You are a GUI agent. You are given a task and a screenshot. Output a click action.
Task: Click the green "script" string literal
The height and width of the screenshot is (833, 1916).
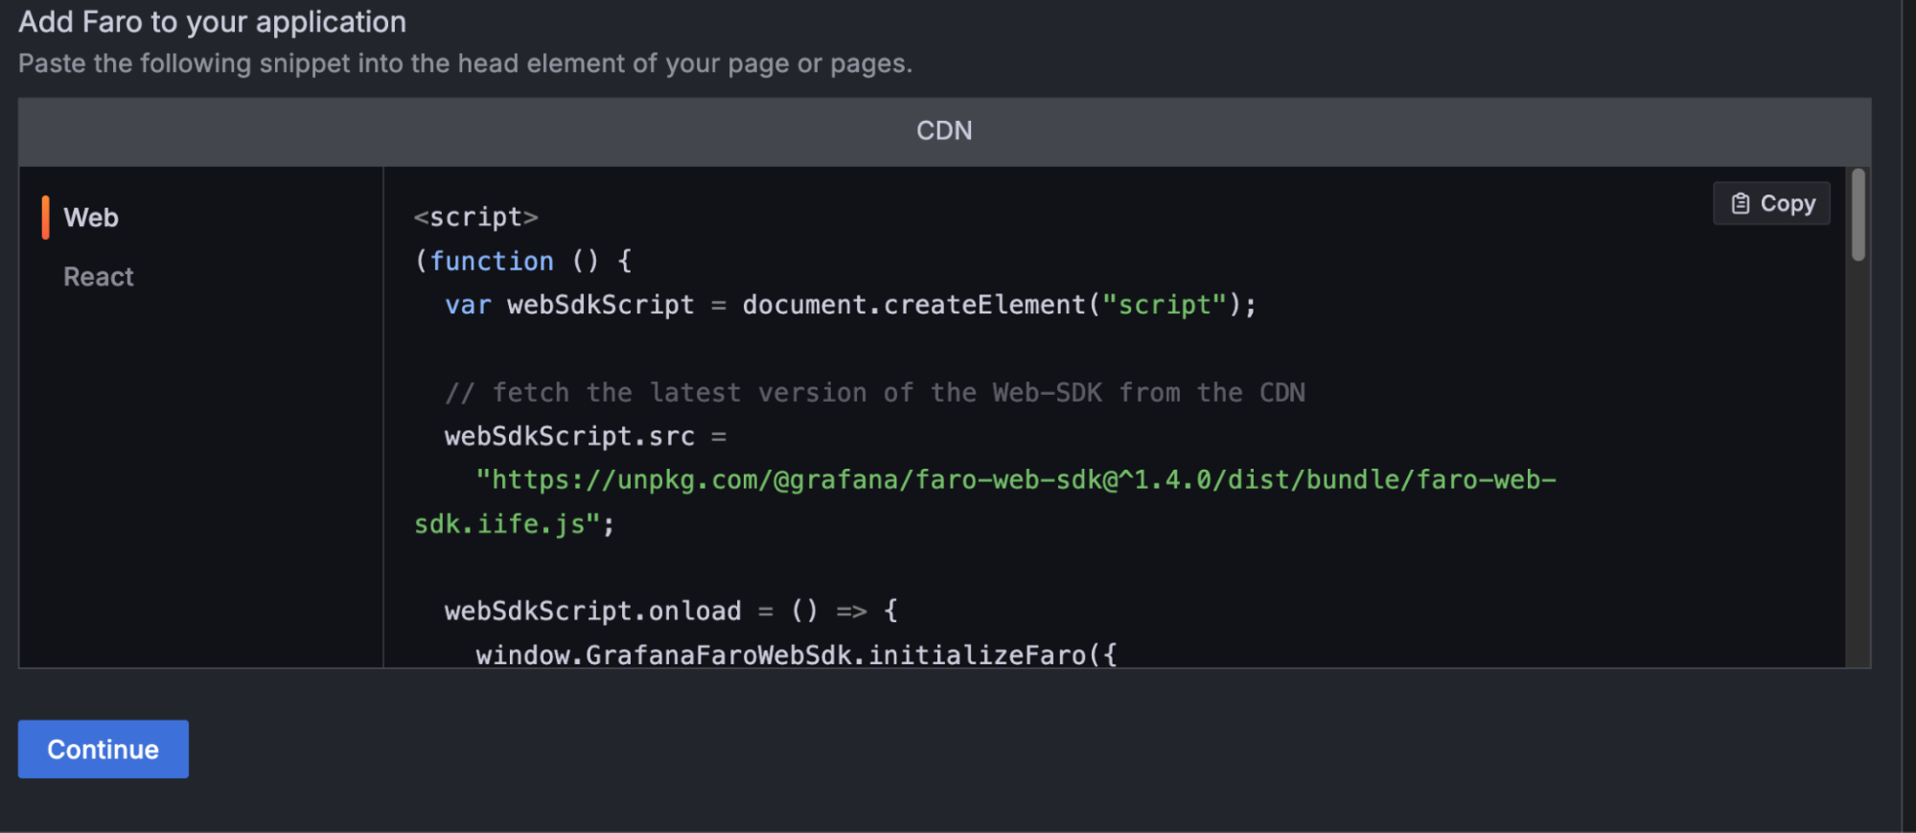pos(1164,305)
